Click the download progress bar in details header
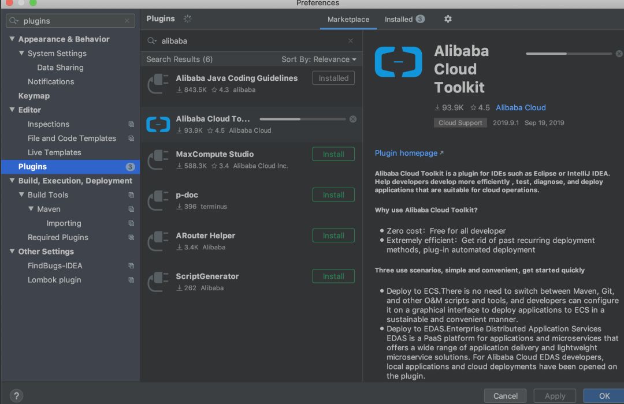 [569, 54]
